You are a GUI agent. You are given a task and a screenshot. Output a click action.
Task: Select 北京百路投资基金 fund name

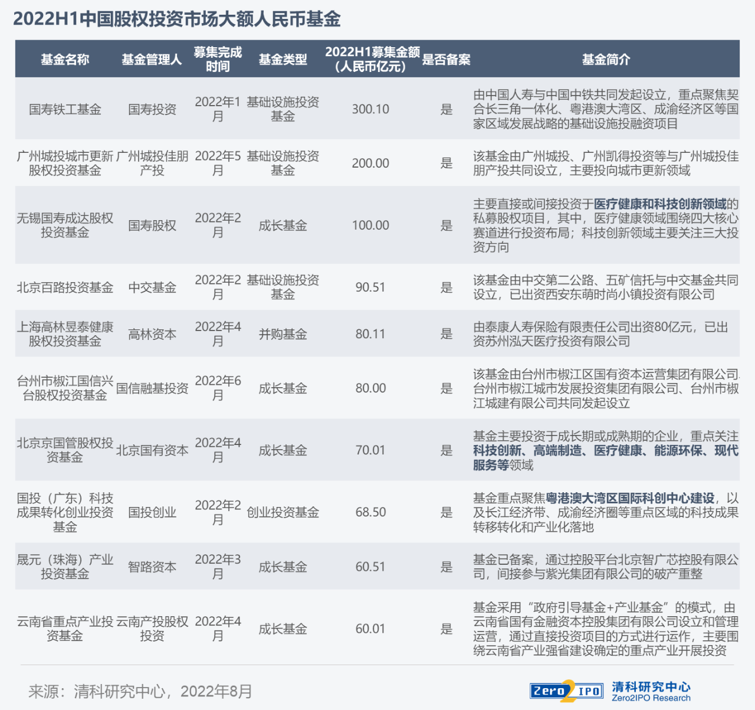tap(65, 287)
